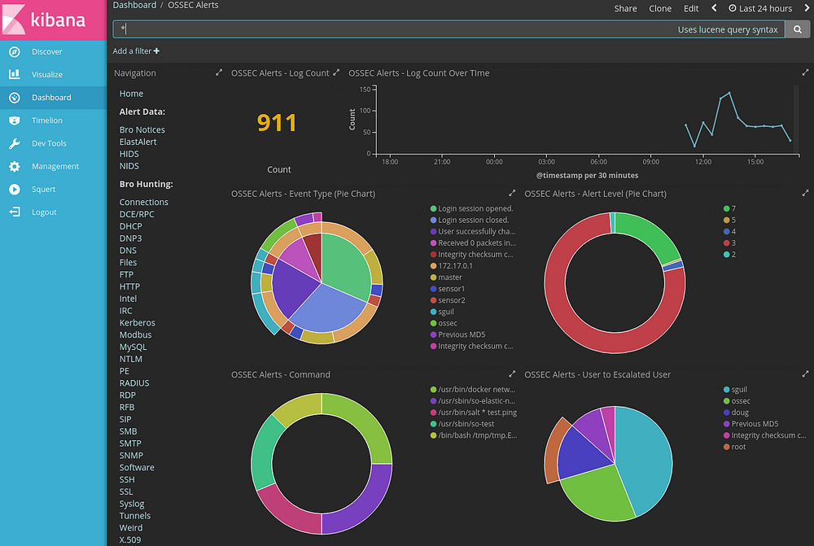Open the Kerberos hunting link
This screenshot has width=814, height=546.
pyautogui.click(x=137, y=323)
